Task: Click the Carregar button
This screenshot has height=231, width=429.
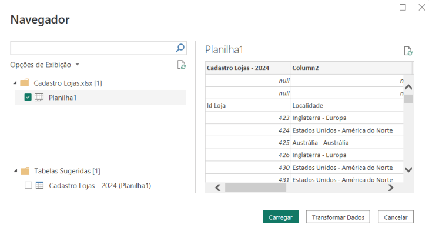Action: click(280, 217)
